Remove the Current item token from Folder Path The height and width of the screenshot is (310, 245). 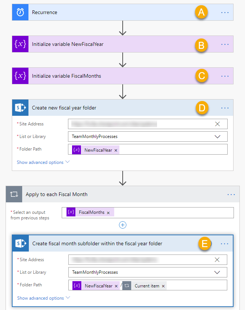(163, 286)
